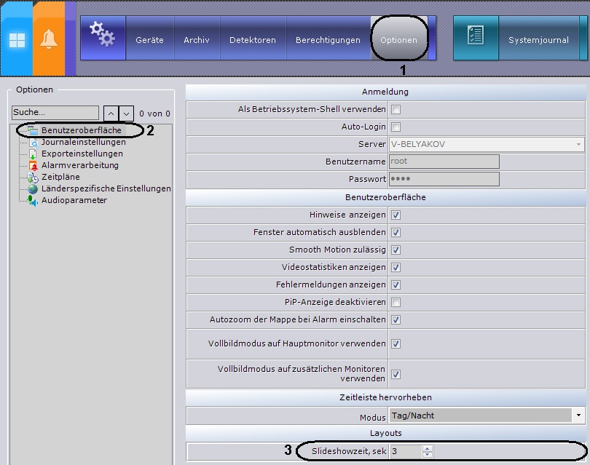Select Audioparameter in the options tree
Screen dimensions: 590x465
pyautogui.click(x=74, y=200)
